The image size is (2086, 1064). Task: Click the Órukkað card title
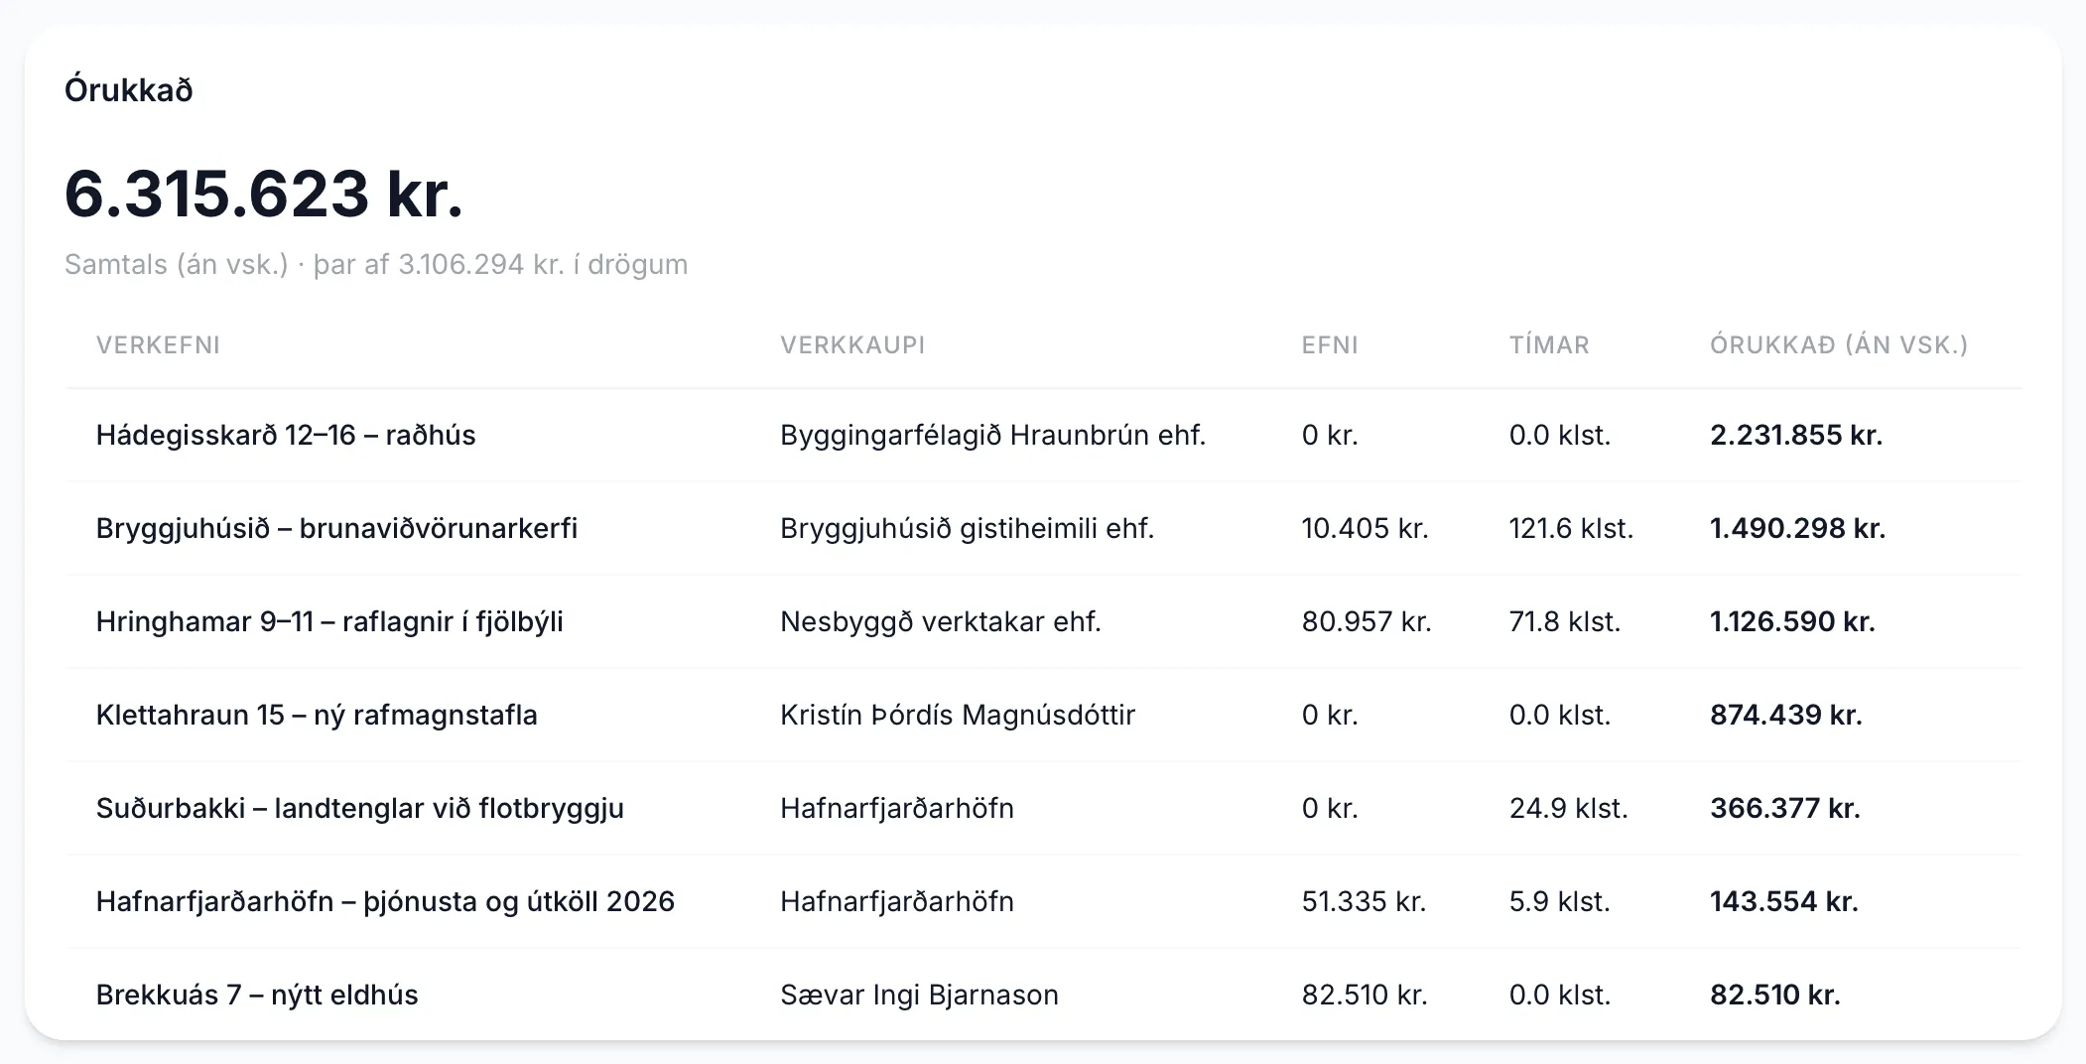pos(129,90)
